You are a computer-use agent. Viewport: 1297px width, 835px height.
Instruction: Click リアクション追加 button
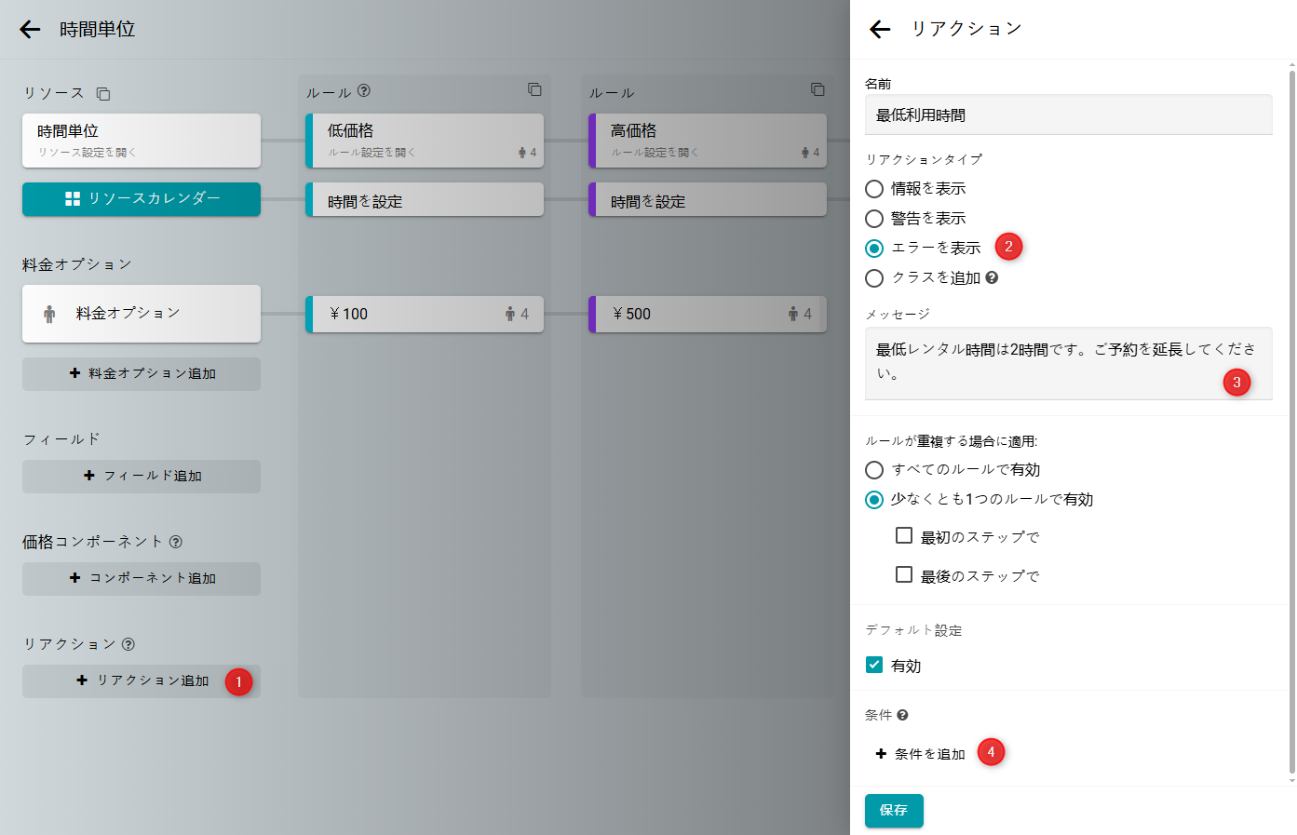point(142,681)
